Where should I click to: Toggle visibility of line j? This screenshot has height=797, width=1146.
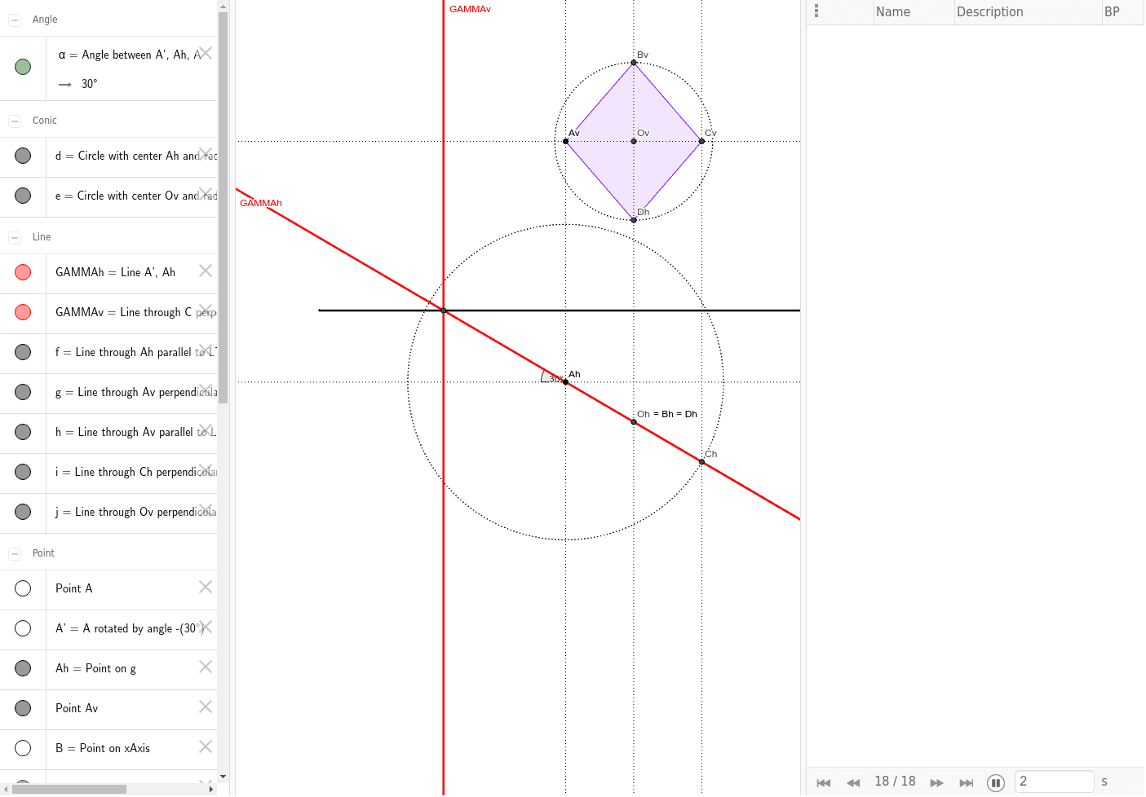point(23,512)
